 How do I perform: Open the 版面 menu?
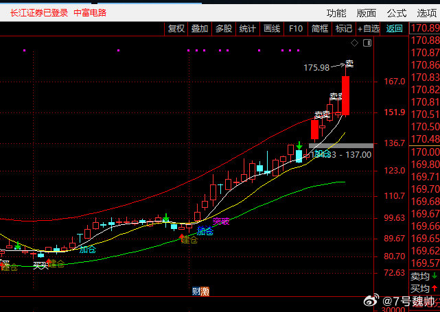click(366, 13)
